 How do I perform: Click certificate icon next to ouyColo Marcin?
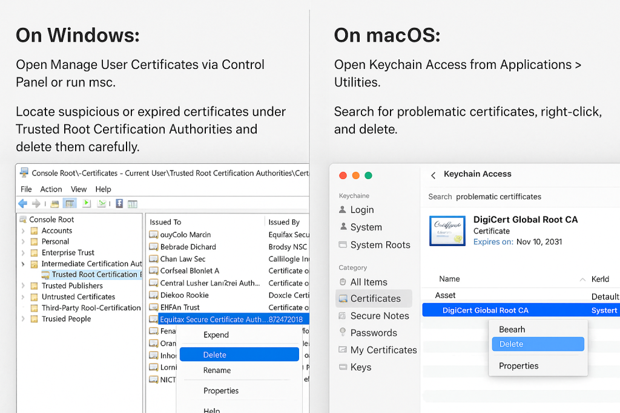(x=153, y=235)
